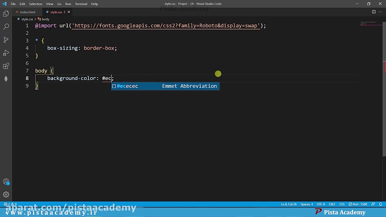Click the border-box value
Viewport: 386px width, 217px height.
click(x=99, y=48)
